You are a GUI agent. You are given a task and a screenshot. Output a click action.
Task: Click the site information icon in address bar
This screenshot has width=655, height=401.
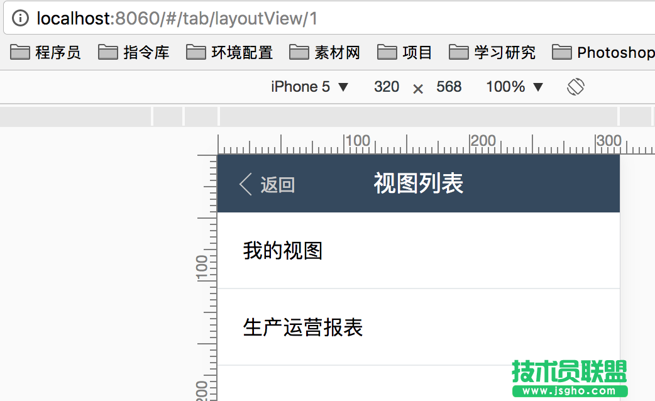(21, 18)
